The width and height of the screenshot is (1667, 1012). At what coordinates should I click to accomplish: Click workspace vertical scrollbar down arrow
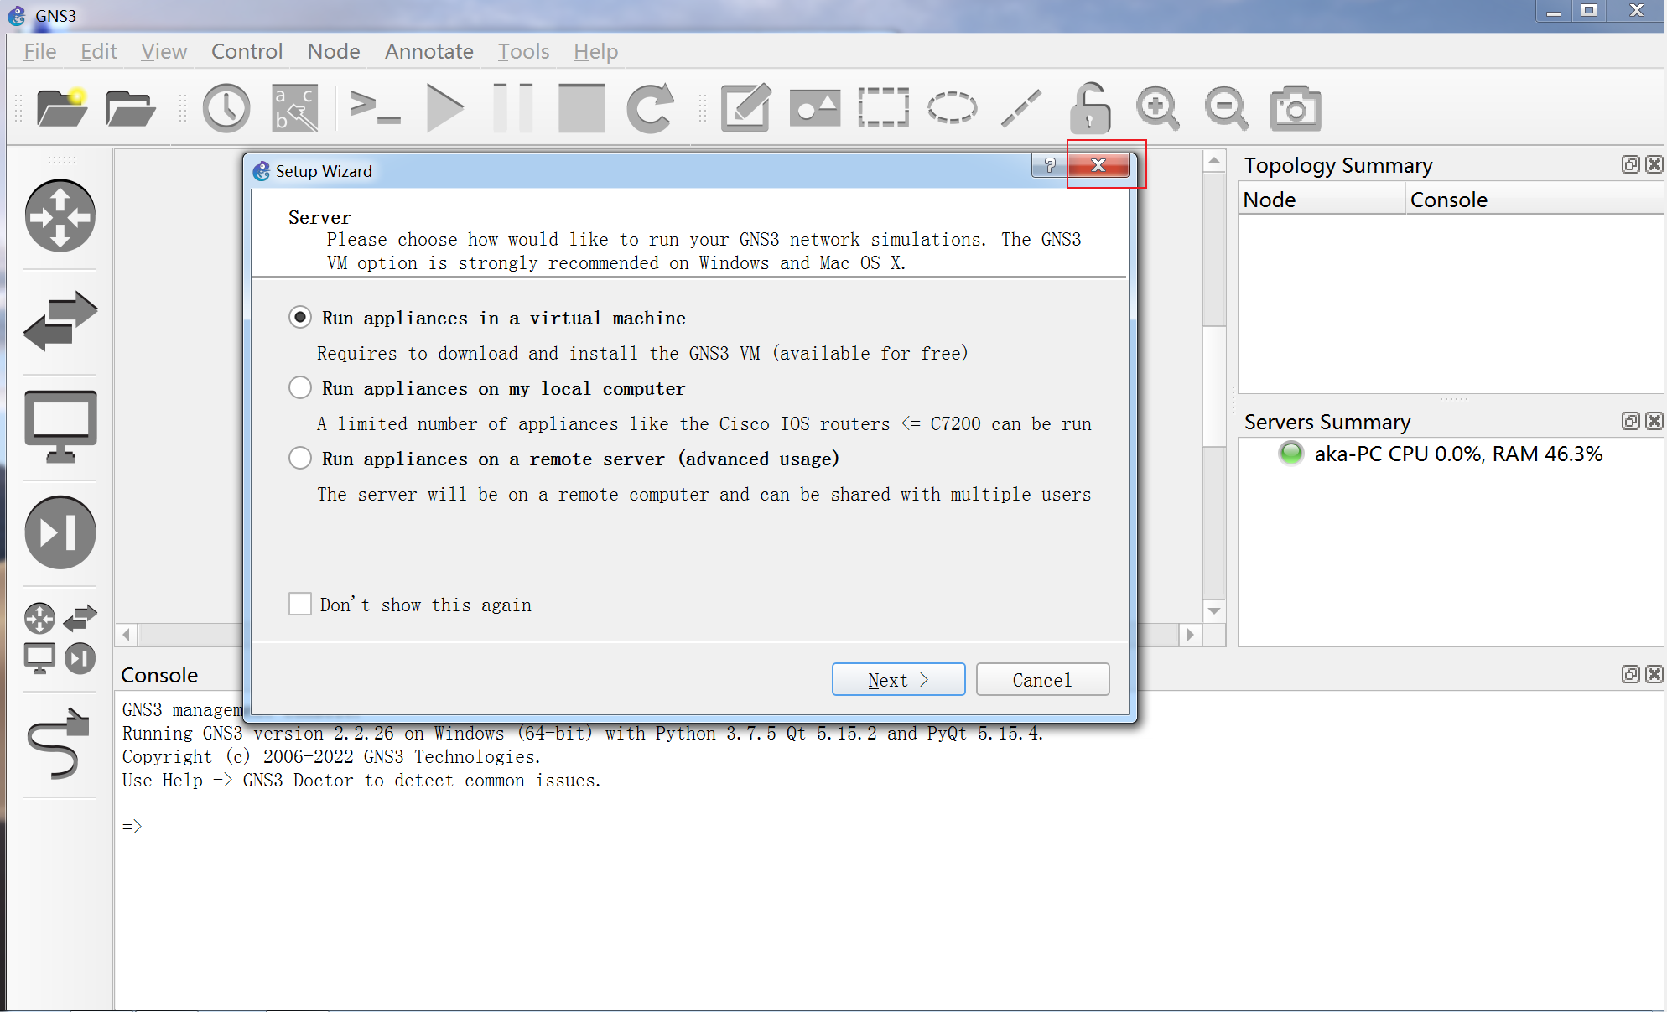1214,611
